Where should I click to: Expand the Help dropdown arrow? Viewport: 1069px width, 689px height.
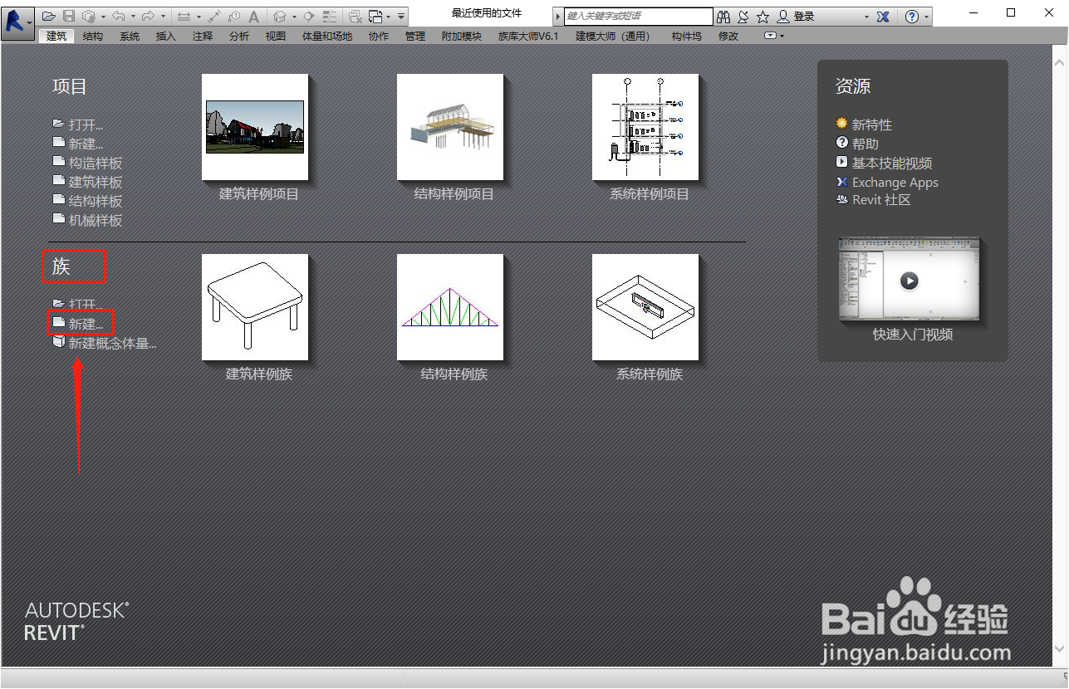926,17
